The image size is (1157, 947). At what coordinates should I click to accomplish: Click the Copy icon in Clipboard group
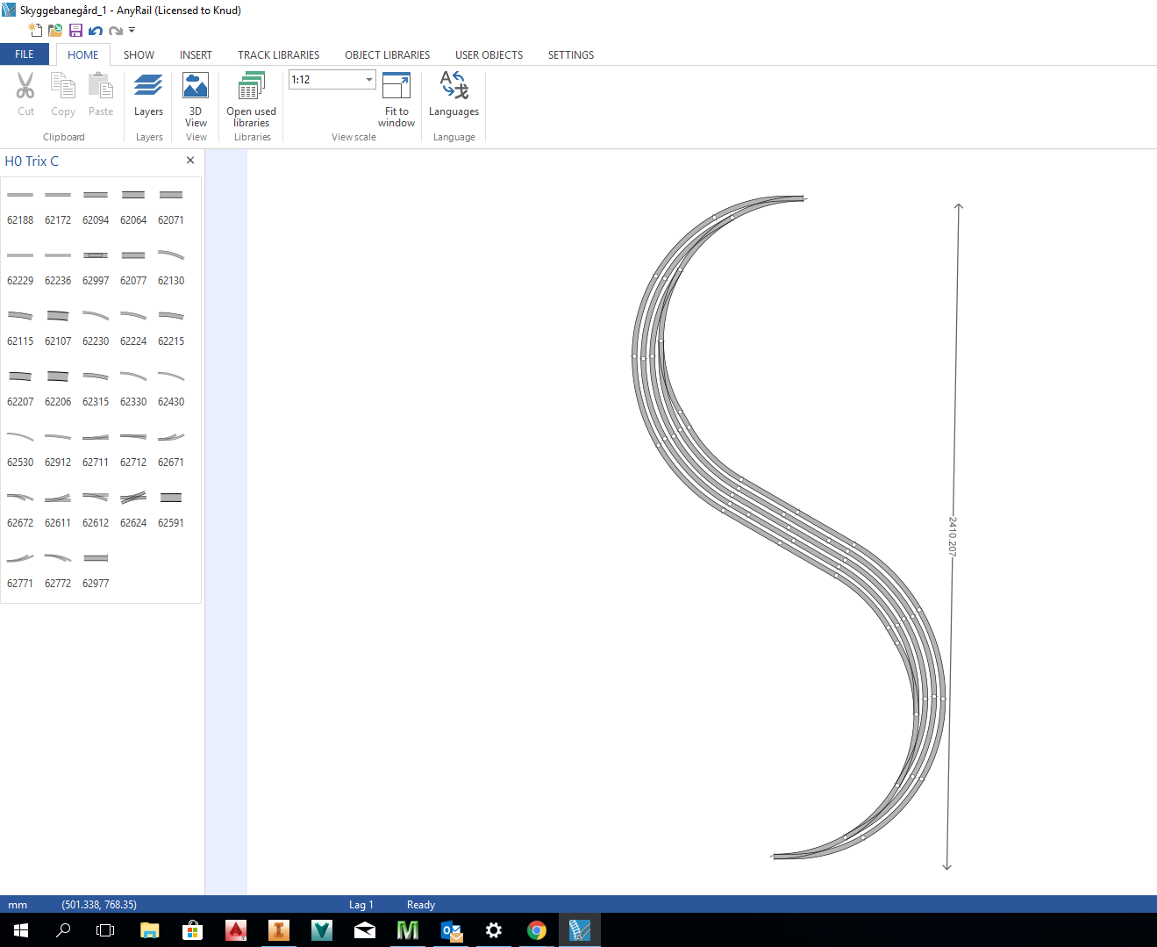point(62,86)
